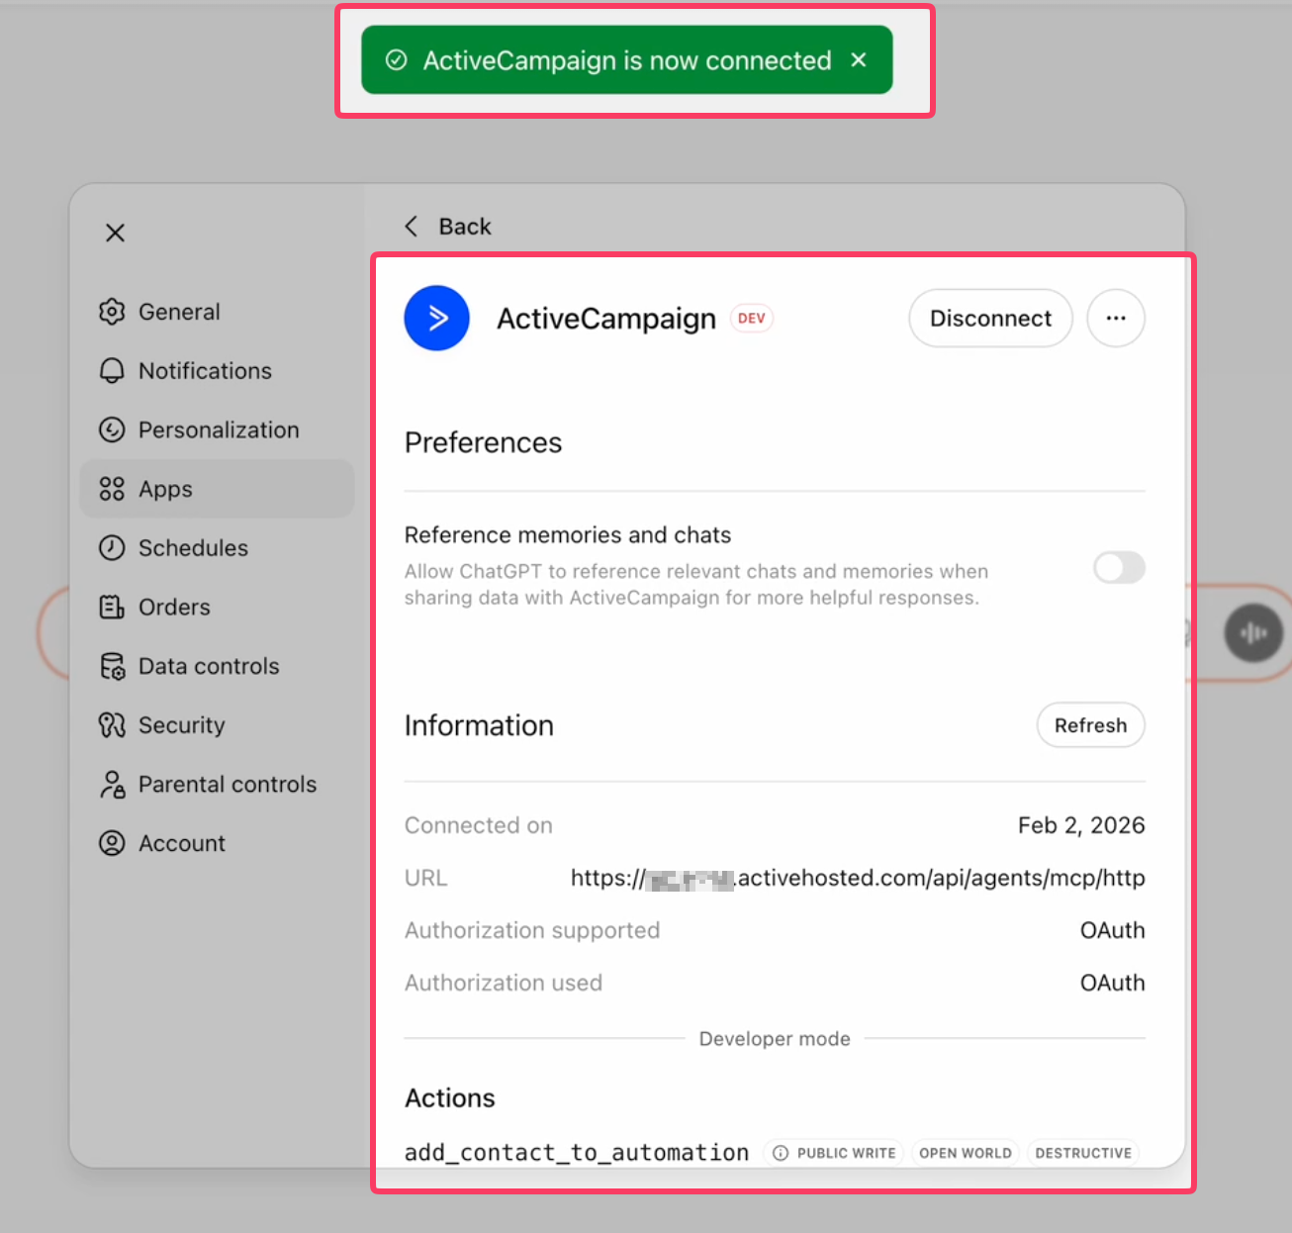Click the OPEN WORLD badge

pyautogui.click(x=966, y=1153)
